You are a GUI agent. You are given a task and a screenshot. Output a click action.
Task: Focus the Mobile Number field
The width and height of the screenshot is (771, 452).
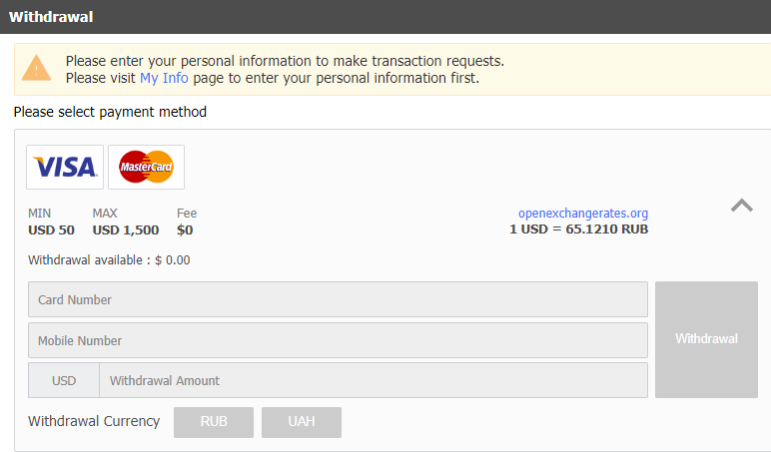coord(338,340)
